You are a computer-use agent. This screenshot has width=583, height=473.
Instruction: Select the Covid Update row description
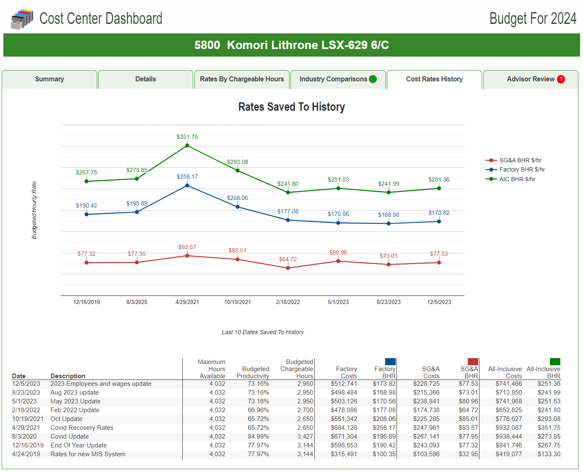tap(70, 437)
